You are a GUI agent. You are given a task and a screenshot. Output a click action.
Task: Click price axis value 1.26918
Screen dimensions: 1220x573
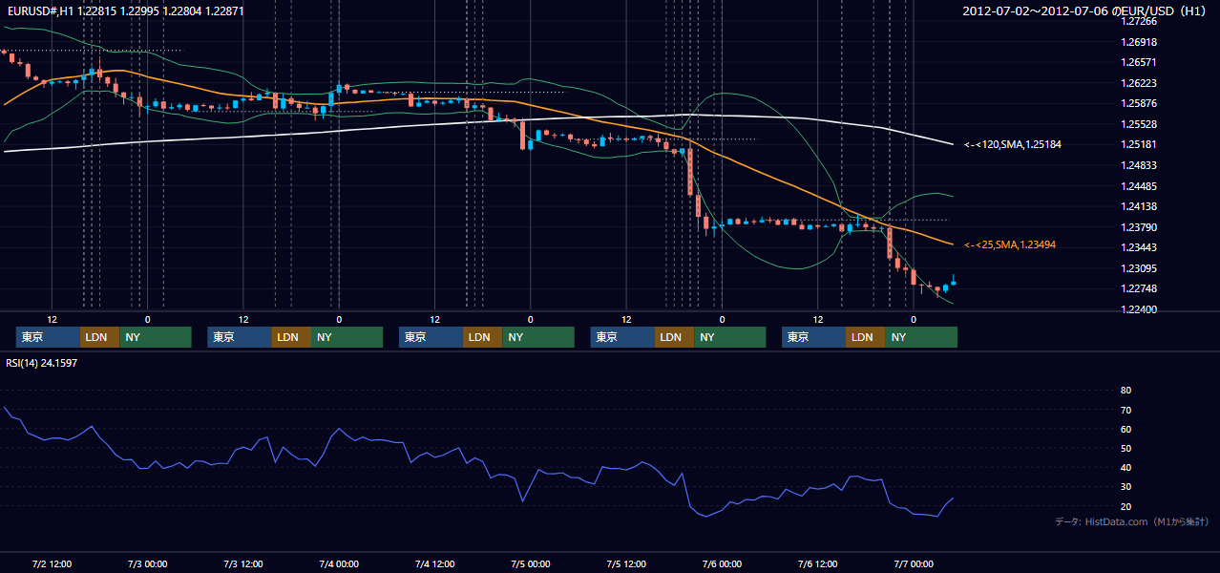(1139, 42)
